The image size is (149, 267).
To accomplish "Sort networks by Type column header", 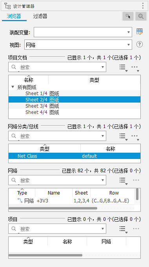I will pyautogui.click(x=22, y=193).
